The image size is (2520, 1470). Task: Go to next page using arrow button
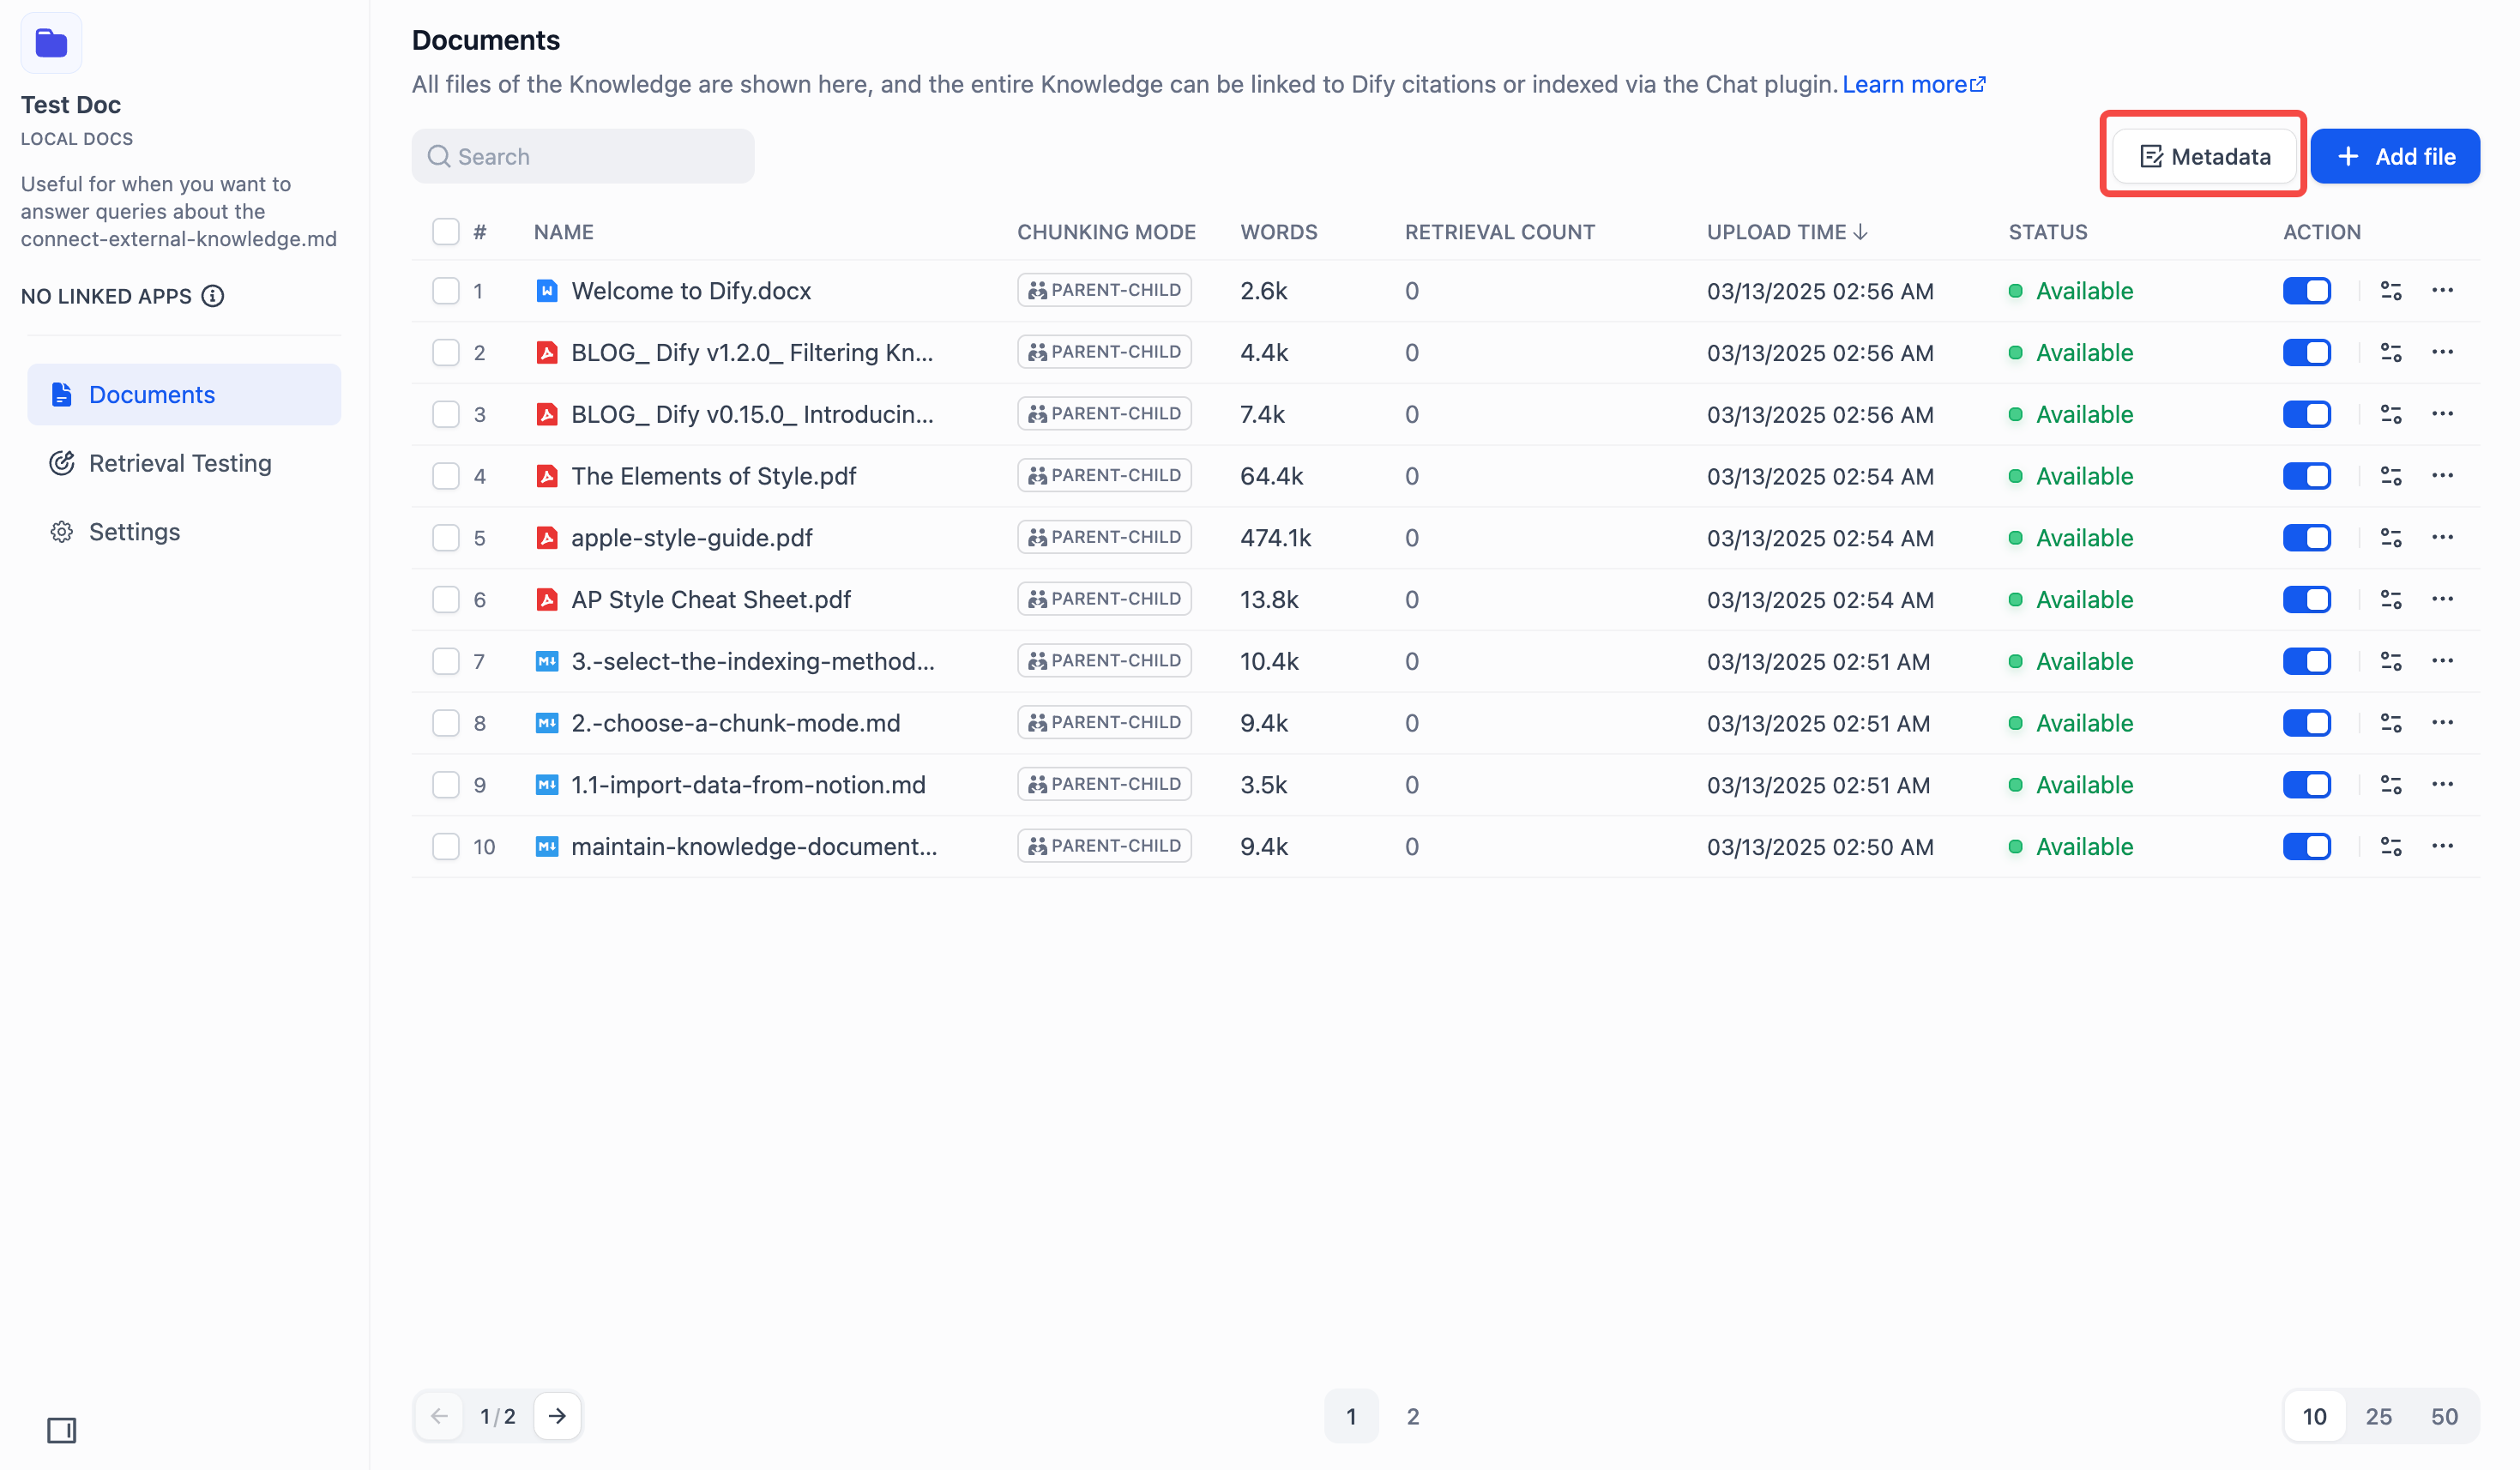(x=557, y=1416)
